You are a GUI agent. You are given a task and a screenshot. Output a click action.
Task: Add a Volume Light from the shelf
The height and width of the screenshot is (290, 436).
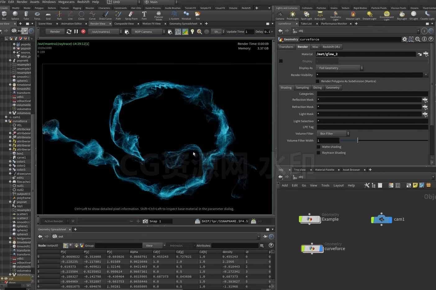coord(353,16)
